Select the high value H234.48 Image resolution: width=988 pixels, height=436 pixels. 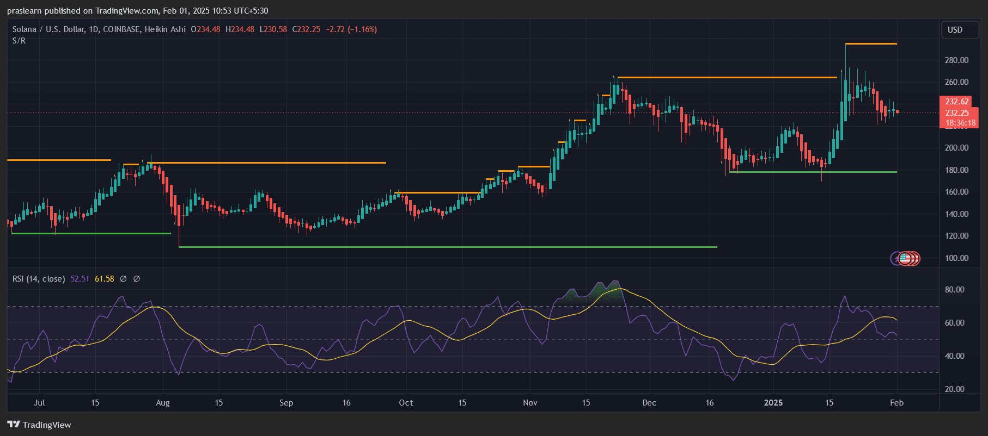[240, 29]
